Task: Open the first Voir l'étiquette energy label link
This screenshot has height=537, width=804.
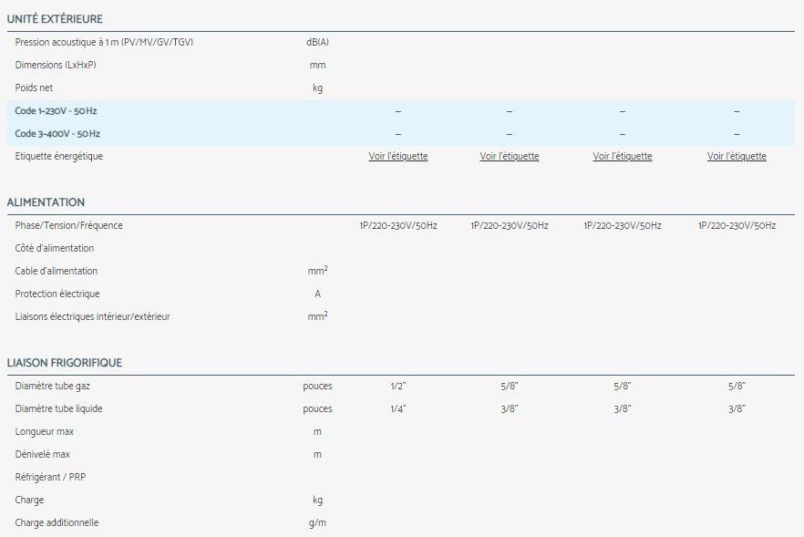Action: click(x=397, y=156)
